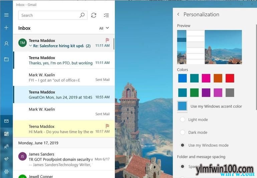Open Teena Maddox 'Hi Mark - Do you have time' email
The width and height of the screenshot is (257, 178).
pos(64,129)
